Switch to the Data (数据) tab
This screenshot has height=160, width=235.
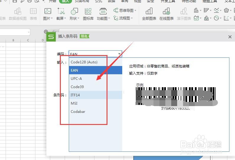(112, 1)
